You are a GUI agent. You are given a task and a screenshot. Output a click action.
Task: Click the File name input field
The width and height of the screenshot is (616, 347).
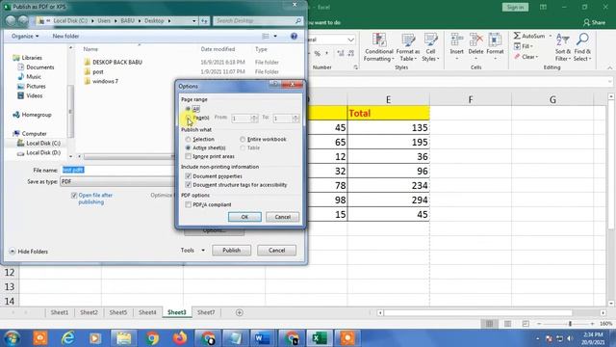(x=117, y=170)
